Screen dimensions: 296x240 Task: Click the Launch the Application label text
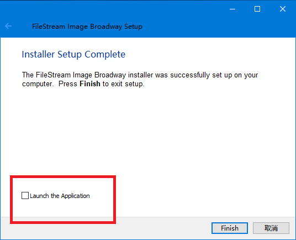pyautogui.click(x=60, y=196)
